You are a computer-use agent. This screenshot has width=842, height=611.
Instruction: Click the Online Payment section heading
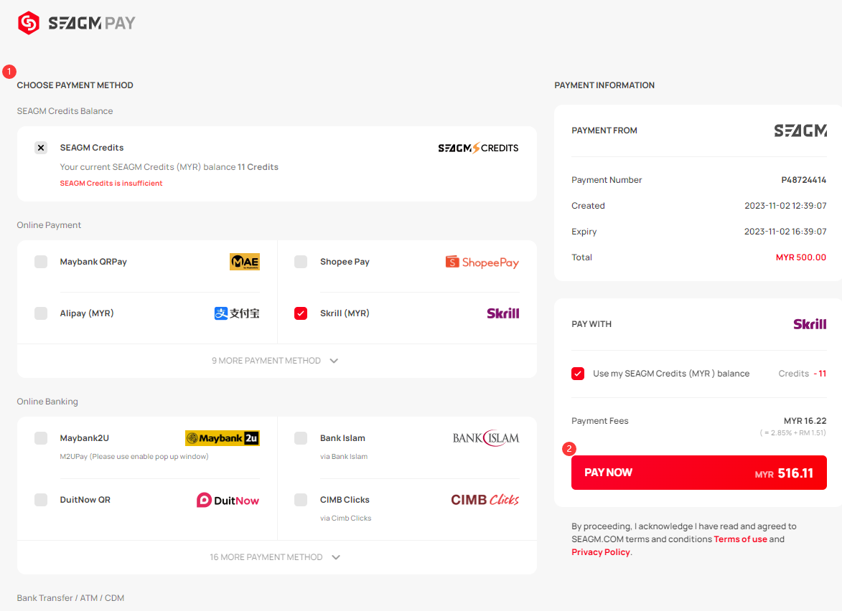[x=49, y=225]
